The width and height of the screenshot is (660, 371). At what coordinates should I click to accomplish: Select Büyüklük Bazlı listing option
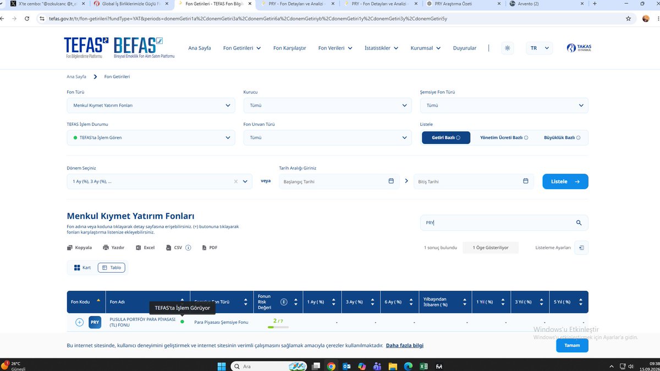tap(562, 137)
